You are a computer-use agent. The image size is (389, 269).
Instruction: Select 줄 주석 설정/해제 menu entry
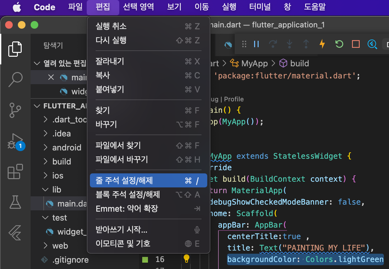[149, 180]
